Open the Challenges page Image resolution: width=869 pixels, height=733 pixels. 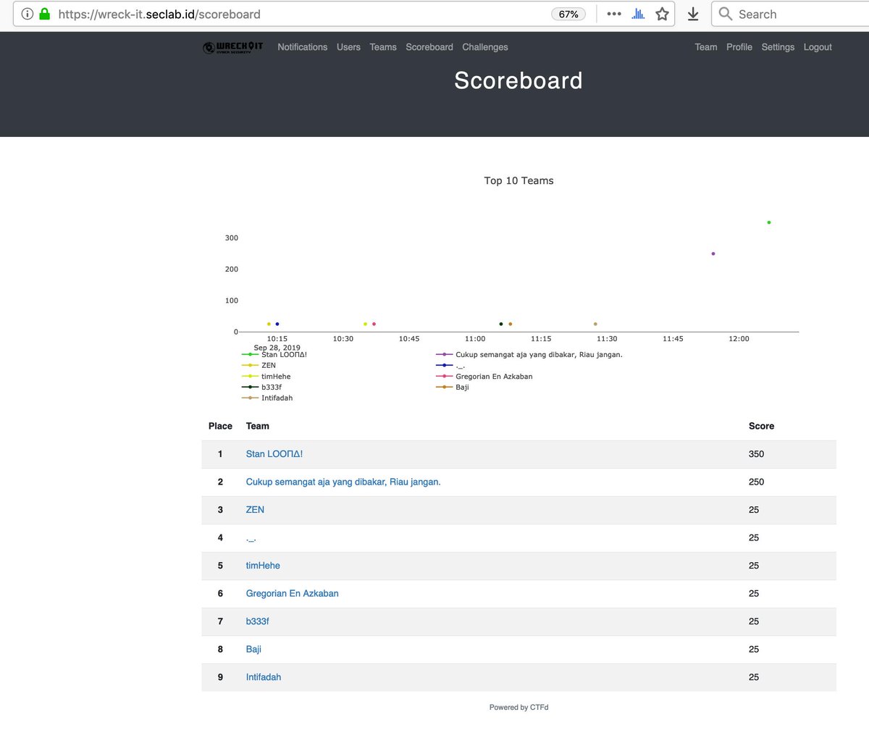pos(485,47)
